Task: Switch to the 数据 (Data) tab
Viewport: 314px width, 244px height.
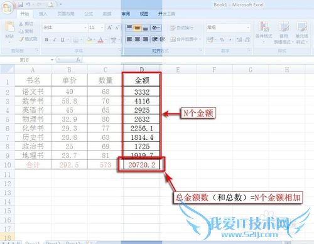Action: [x=107, y=14]
